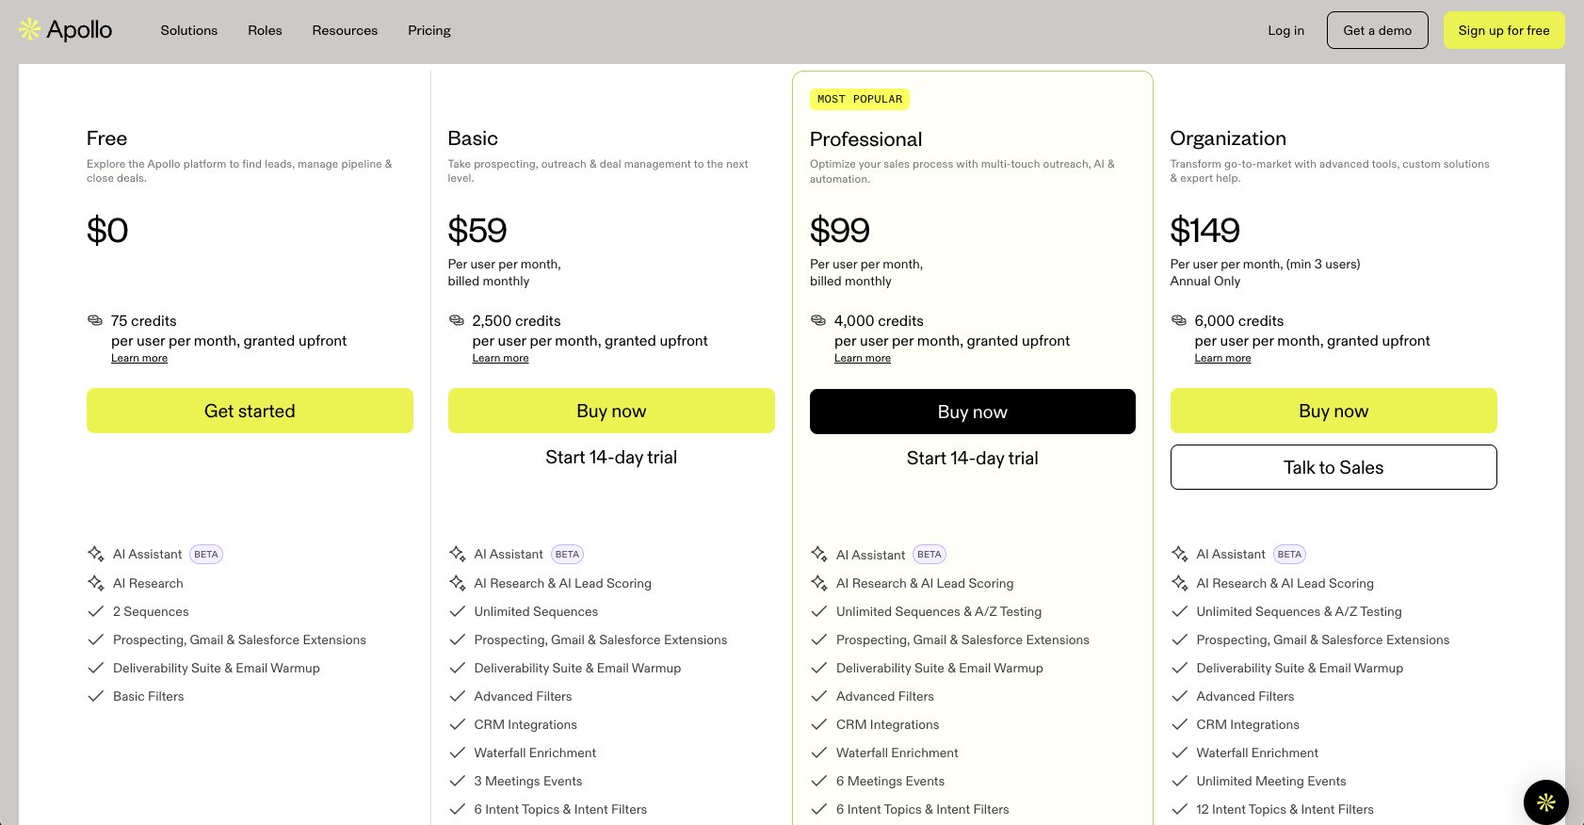Click the credits icon next to 6,000 credits
1584x825 pixels.
click(1178, 321)
